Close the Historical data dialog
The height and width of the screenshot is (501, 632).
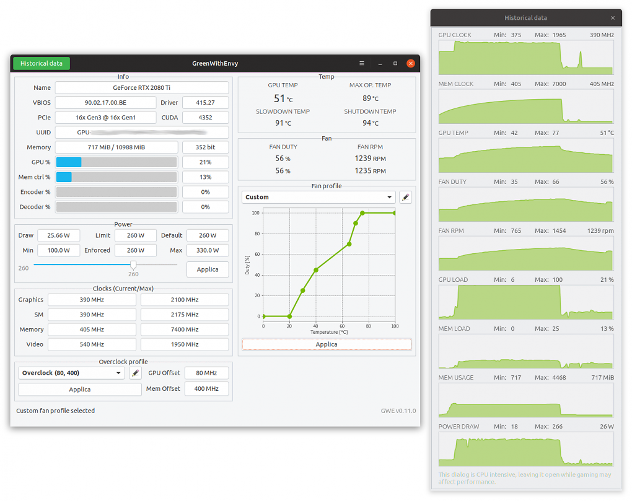[x=613, y=18]
